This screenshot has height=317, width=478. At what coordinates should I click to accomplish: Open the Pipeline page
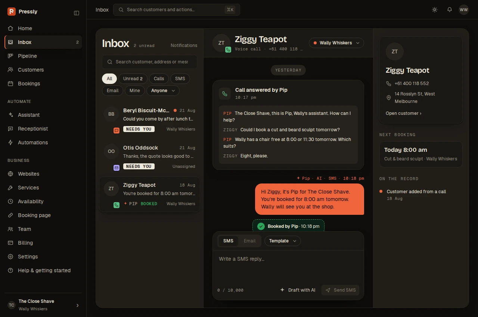(x=43, y=56)
